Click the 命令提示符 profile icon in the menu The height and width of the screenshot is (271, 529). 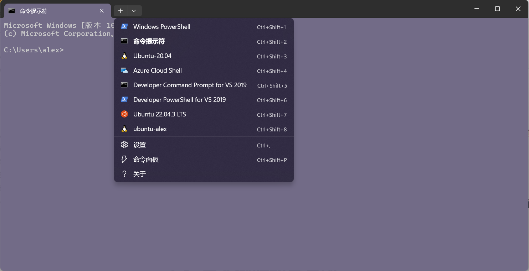click(x=124, y=41)
